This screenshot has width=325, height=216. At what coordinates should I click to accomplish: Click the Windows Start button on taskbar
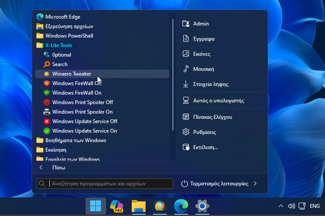96,206
